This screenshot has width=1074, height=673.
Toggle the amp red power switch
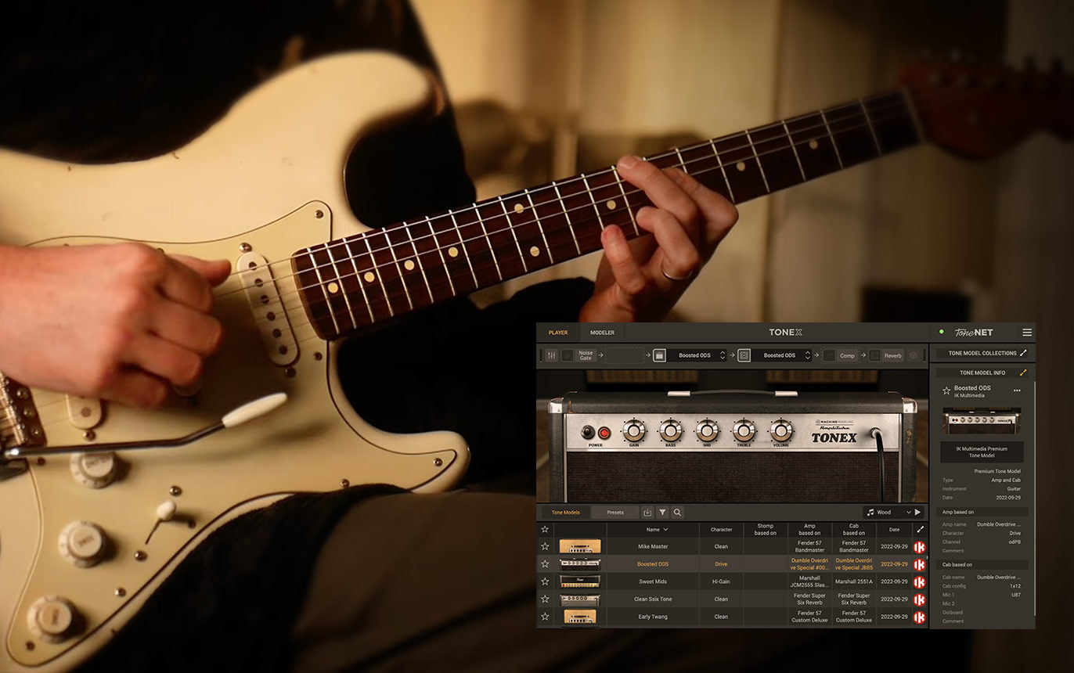(604, 432)
